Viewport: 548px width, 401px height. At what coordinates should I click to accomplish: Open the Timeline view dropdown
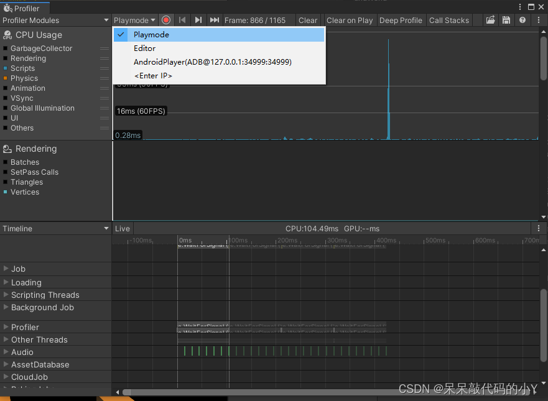[55, 228]
